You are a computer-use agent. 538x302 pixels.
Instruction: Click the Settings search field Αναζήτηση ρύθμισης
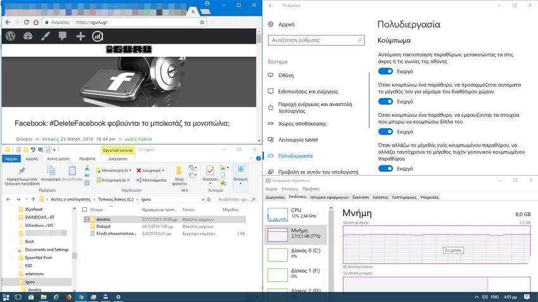316,40
